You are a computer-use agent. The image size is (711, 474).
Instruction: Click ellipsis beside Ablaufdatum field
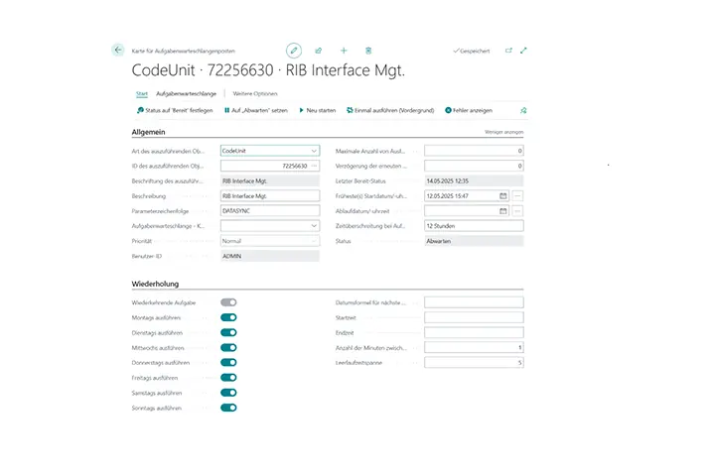(x=517, y=211)
